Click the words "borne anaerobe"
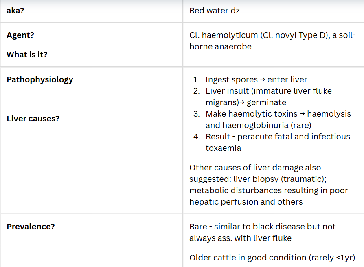This screenshot has width=364, height=267. 220,46
